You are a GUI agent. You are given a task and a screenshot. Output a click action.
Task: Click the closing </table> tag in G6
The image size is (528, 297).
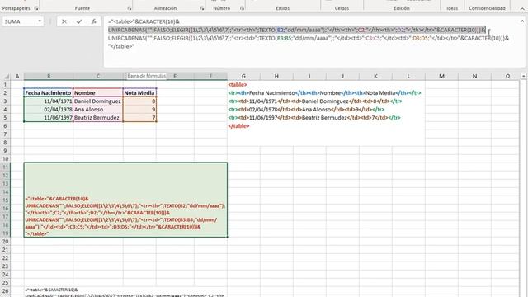tap(238, 126)
